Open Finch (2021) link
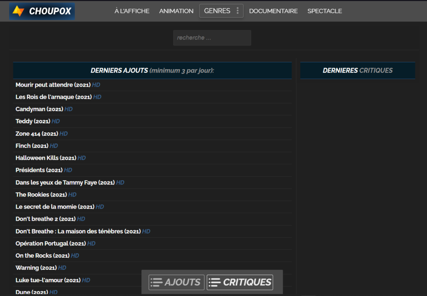 coord(37,146)
